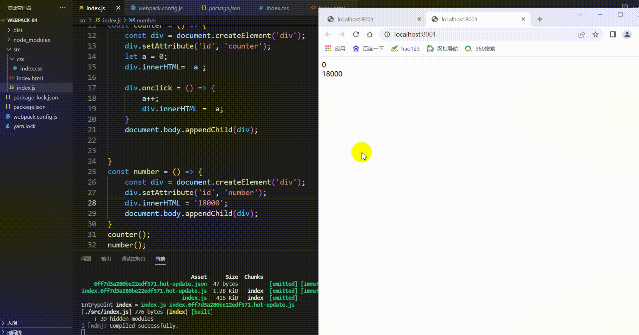
Task: Go to the browser home page
Action: pos(370,34)
